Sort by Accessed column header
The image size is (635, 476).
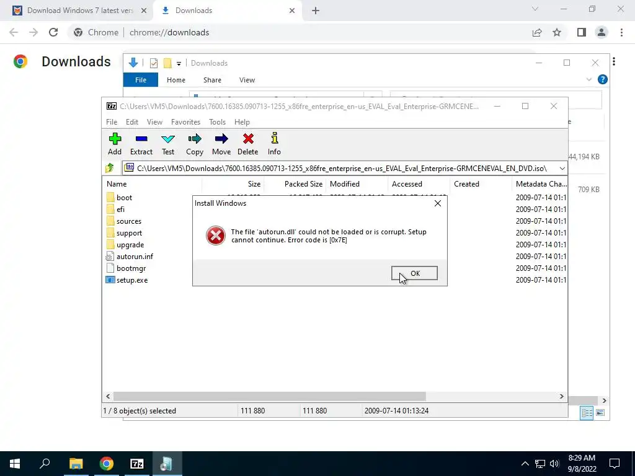[419, 183]
